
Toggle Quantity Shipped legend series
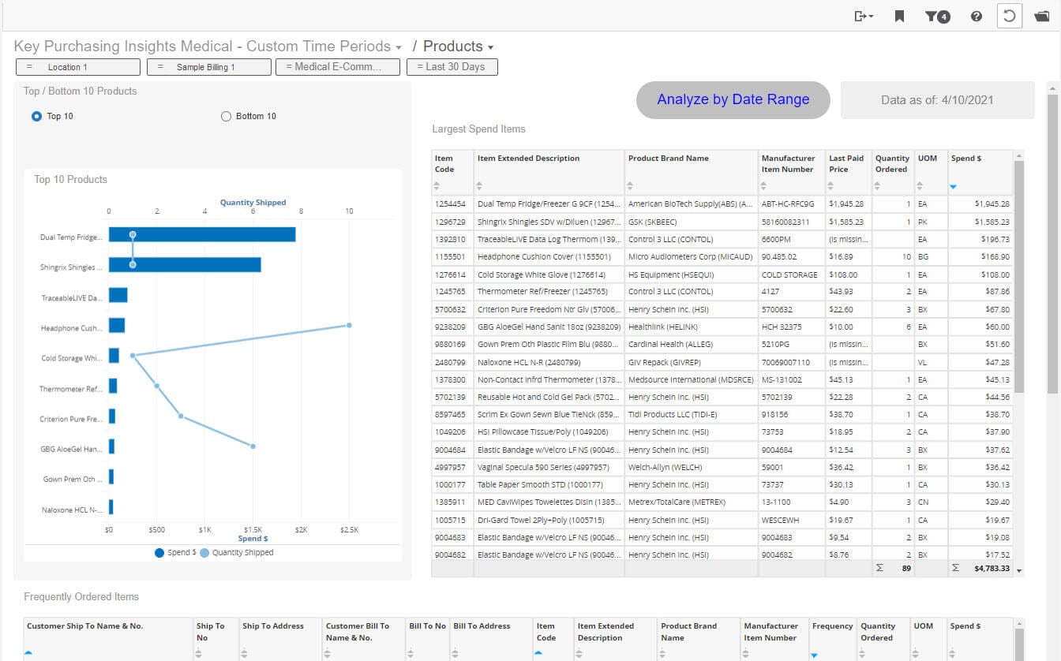coord(204,553)
